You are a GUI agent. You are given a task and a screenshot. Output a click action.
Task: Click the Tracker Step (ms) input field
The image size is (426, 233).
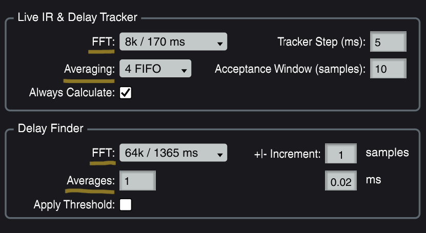pyautogui.click(x=388, y=43)
